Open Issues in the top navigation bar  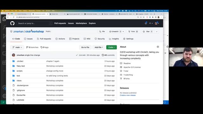pos(71,23)
